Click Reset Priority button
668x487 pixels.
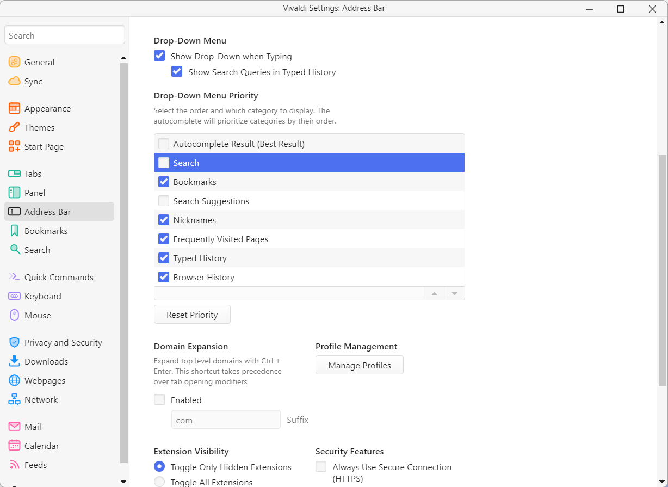click(x=192, y=315)
